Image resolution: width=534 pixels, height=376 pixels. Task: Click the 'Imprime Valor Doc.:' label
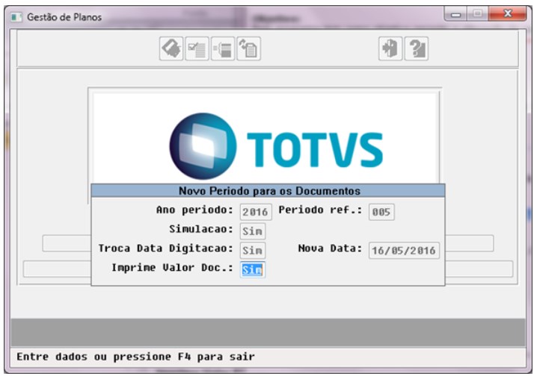pyautogui.click(x=172, y=268)
